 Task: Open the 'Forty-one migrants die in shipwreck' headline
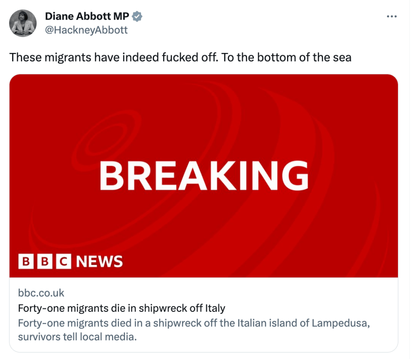[121, 308]
